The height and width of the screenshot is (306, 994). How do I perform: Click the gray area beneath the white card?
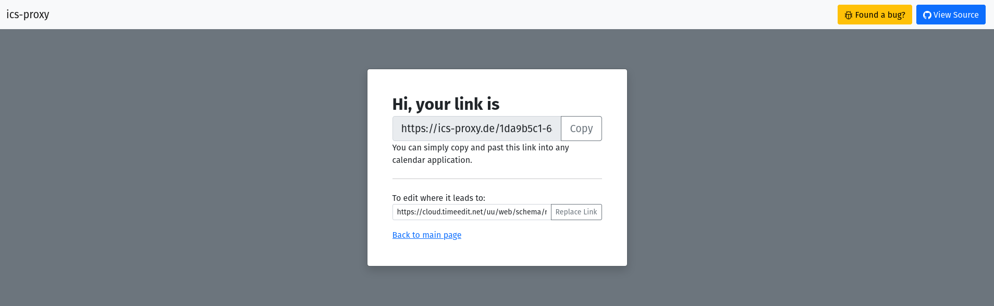[497, 286]
